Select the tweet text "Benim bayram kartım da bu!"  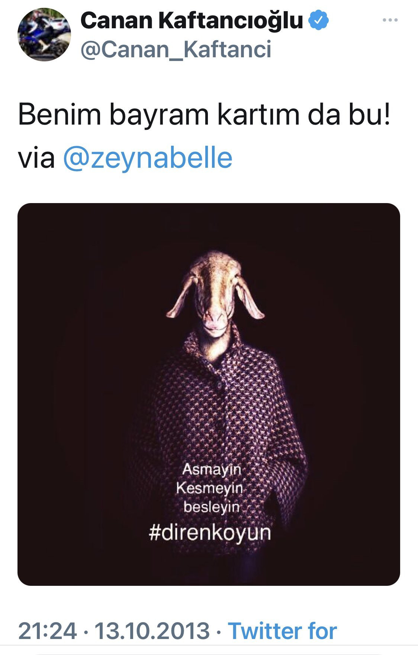point(204,115)
